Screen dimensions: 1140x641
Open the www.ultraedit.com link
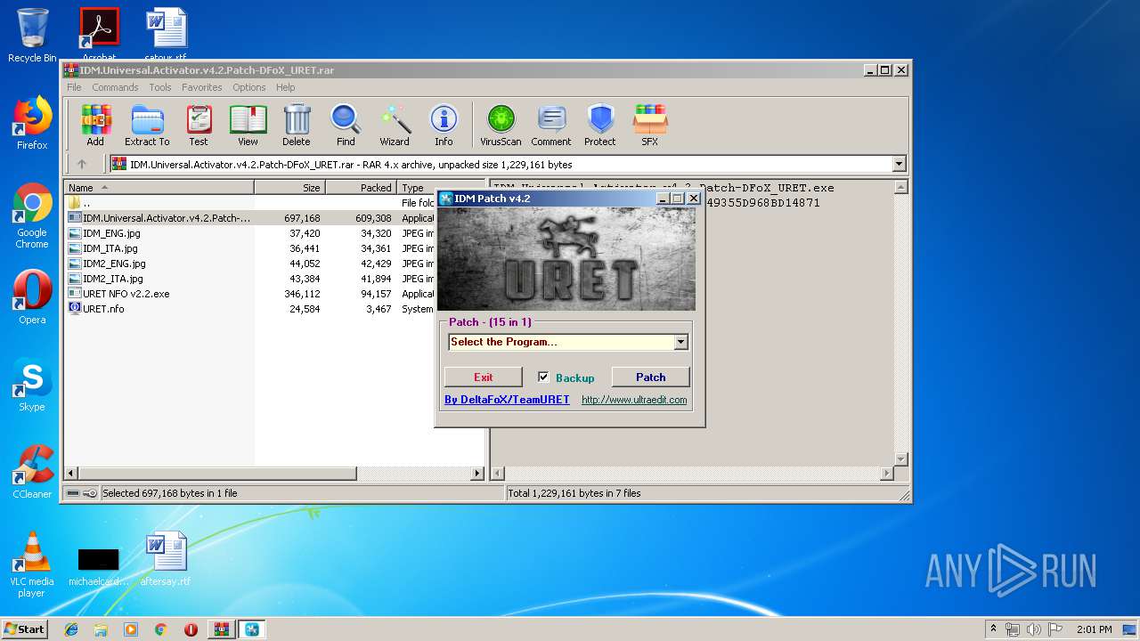click(x=634, y=400)
